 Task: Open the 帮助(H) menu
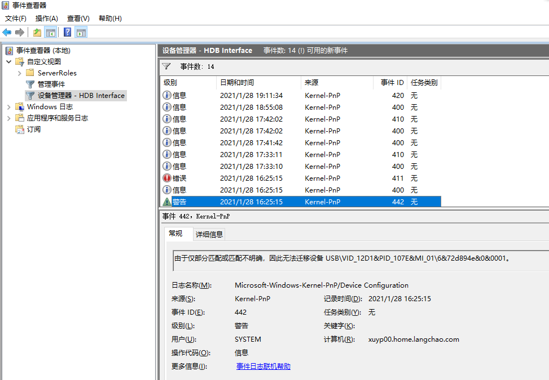[x=110, y=19]
